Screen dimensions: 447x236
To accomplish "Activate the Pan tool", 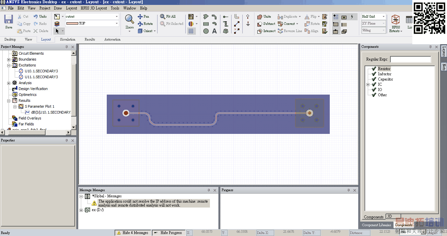I will pos(143,16).
